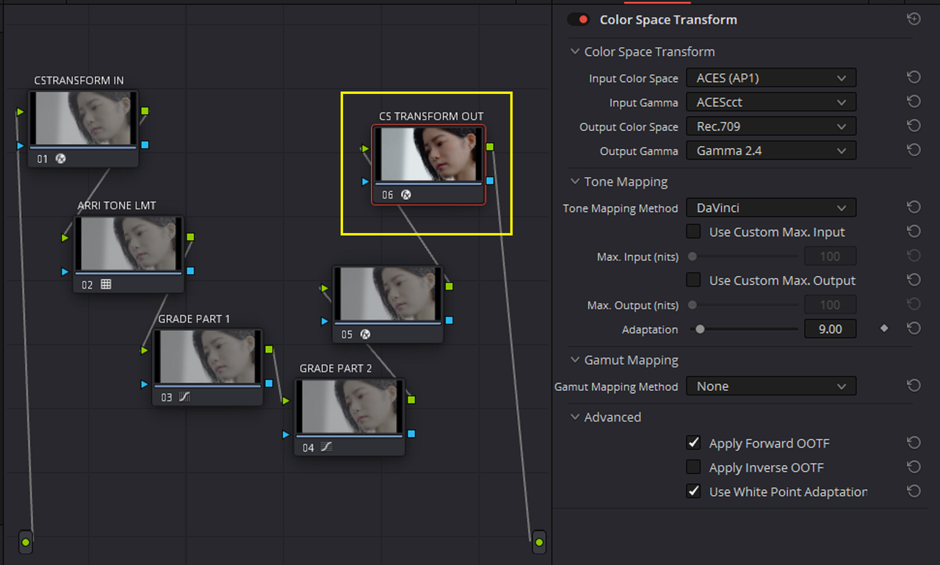This screenshot has height=565, width=940.
Task: Click the Adaptation value field
Action: (831, 329)
